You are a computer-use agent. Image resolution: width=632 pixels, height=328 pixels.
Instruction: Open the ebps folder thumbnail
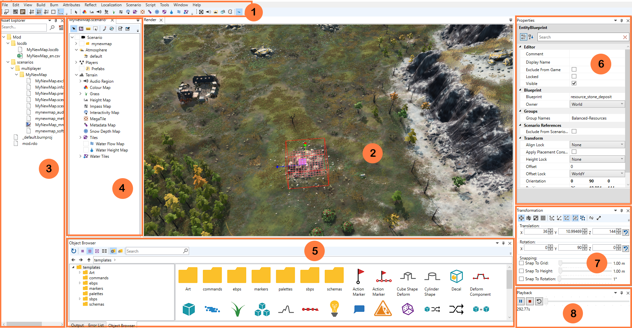(237, 279)
